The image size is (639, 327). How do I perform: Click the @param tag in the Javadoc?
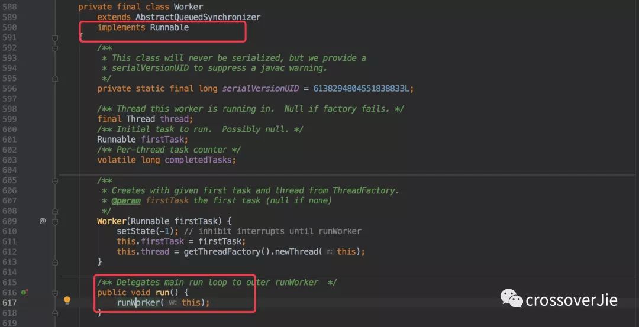126,201
